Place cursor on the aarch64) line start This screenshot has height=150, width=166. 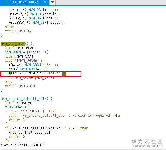(10, 73)
